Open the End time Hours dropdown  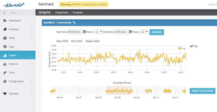[145, 32]
